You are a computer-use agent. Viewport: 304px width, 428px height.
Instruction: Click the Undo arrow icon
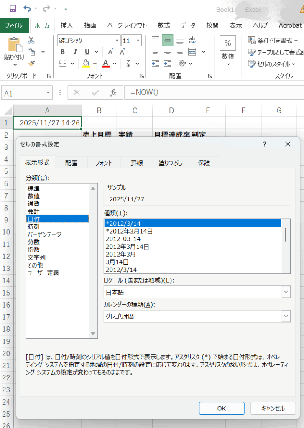click(27, 8)
